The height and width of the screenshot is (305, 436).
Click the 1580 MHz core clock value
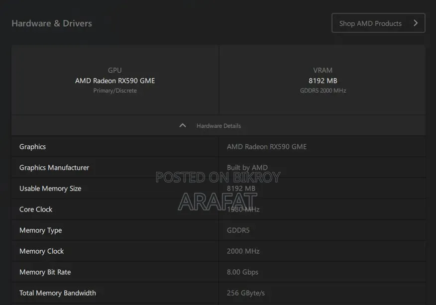pos(243,209)
